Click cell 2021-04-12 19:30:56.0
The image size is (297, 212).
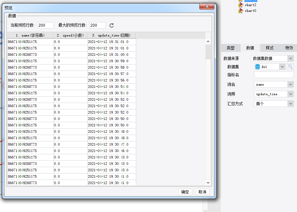click(112, 81)
